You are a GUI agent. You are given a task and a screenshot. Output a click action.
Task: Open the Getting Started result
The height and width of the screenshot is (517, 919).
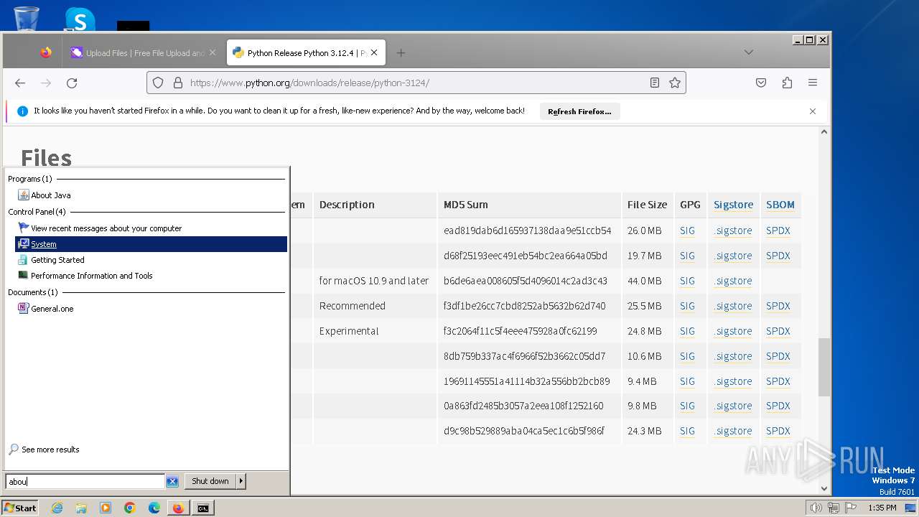(x=57, y=260)
